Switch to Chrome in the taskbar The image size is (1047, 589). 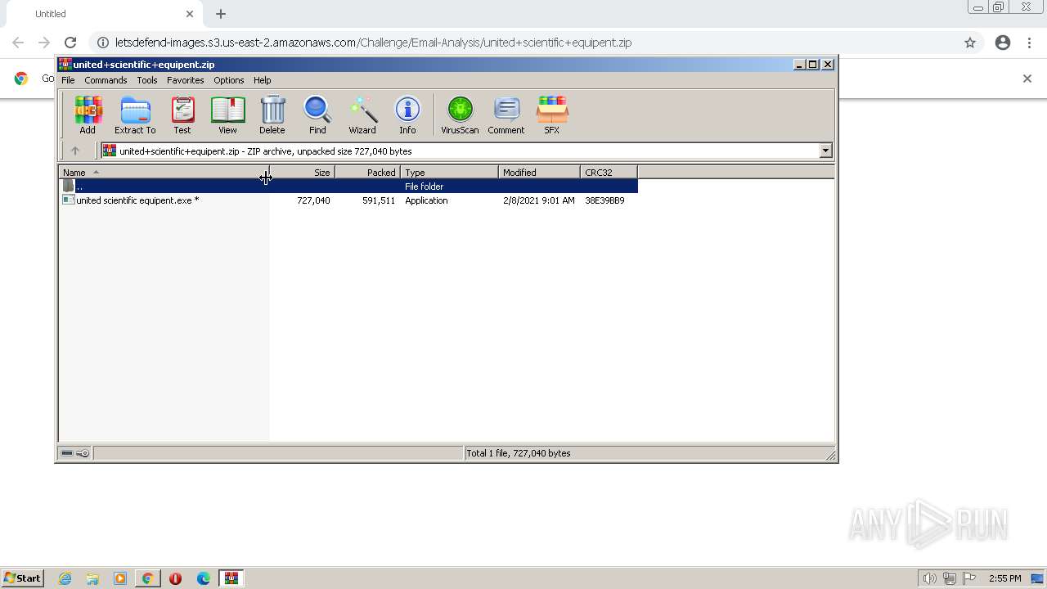click(147, 578)
